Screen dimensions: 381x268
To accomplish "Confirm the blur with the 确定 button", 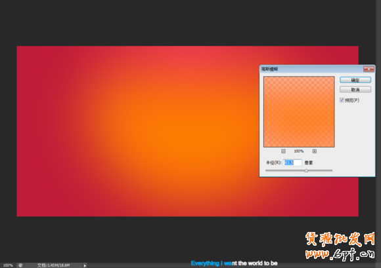I will [x=355, y=80].
